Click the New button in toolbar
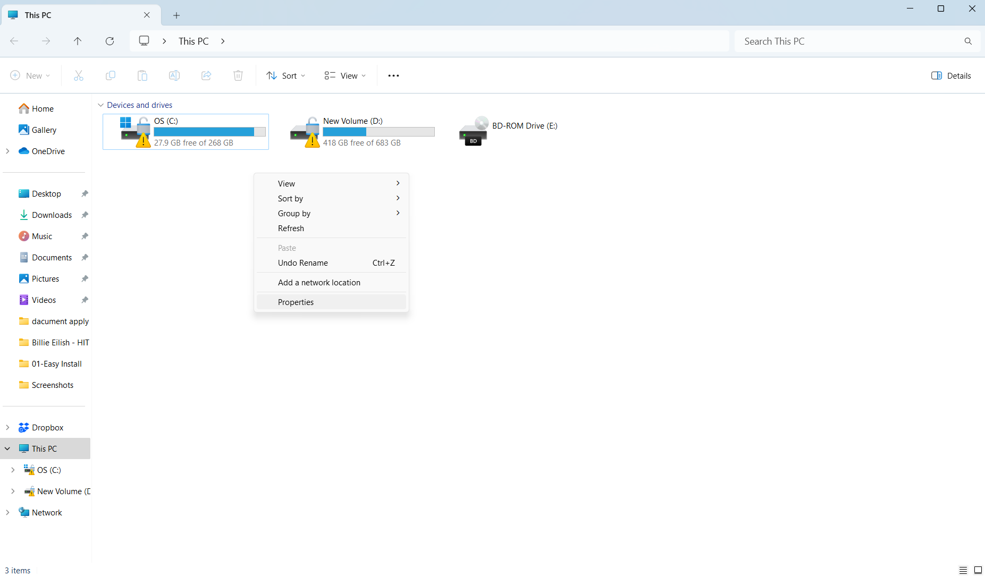This screenshot has height=576, width=985. [30, 75]
